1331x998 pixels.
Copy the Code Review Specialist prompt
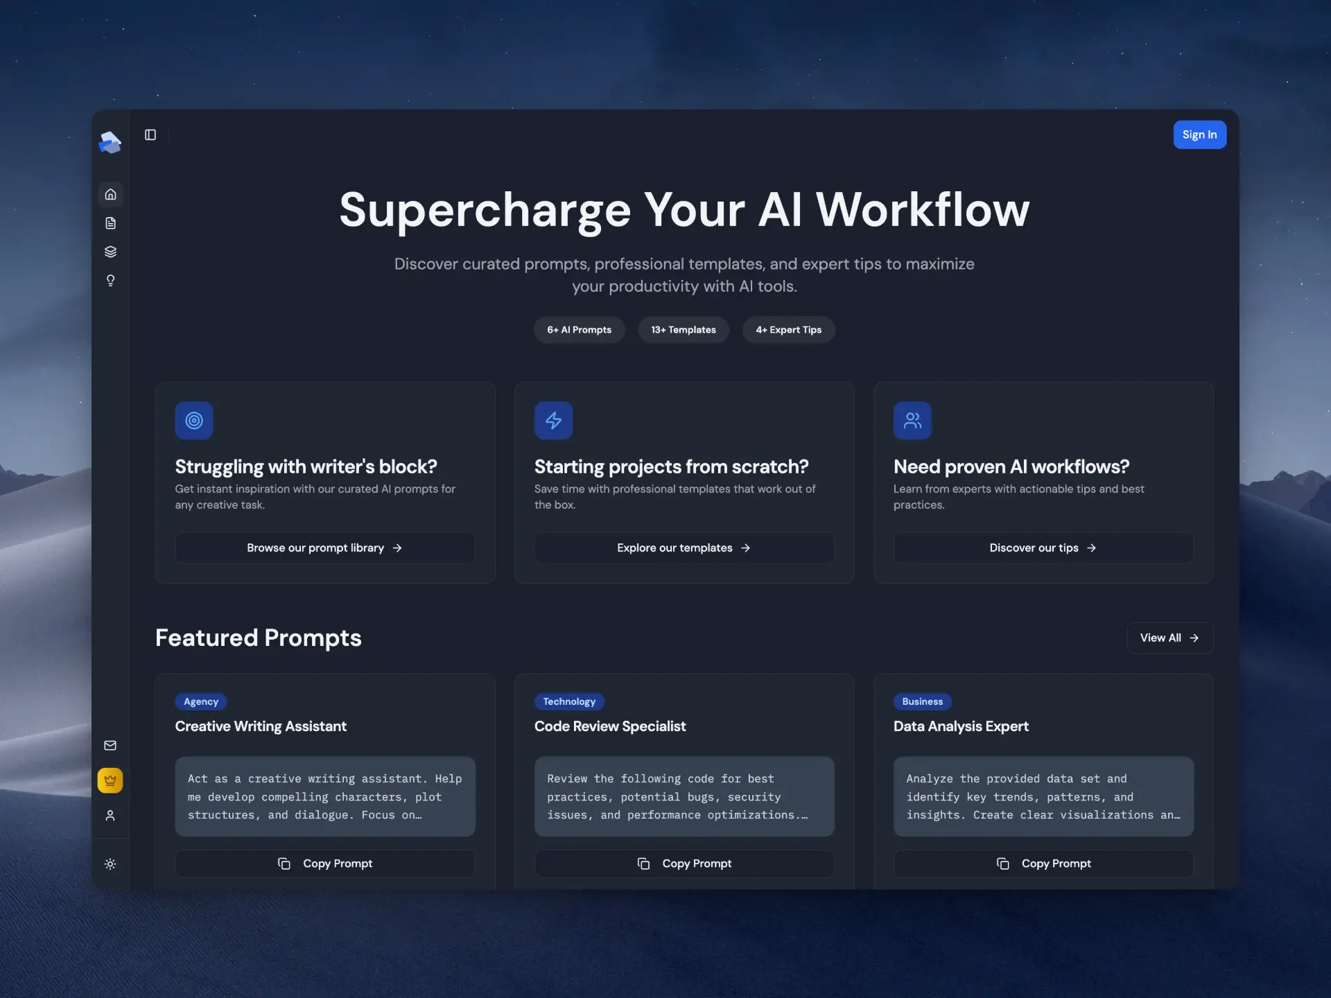(x=684, y=864)
